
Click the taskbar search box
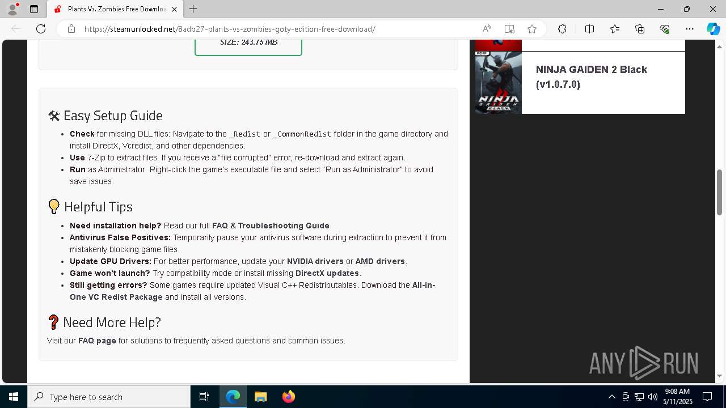[109, 397]
